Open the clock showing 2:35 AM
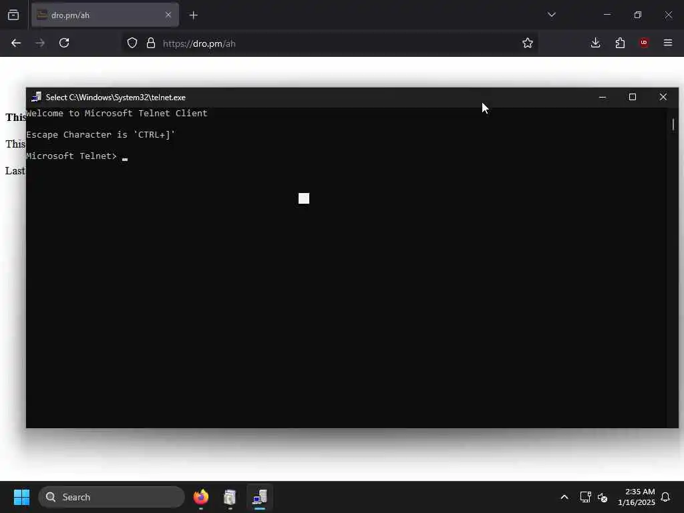The image size is (684, 513). click(x=637, y=497)
